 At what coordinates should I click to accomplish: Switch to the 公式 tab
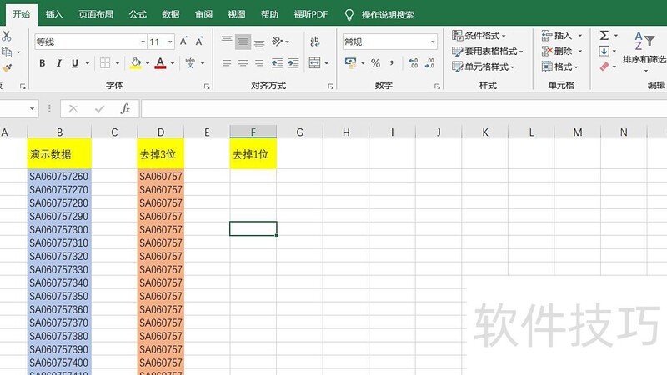point(138,14)
